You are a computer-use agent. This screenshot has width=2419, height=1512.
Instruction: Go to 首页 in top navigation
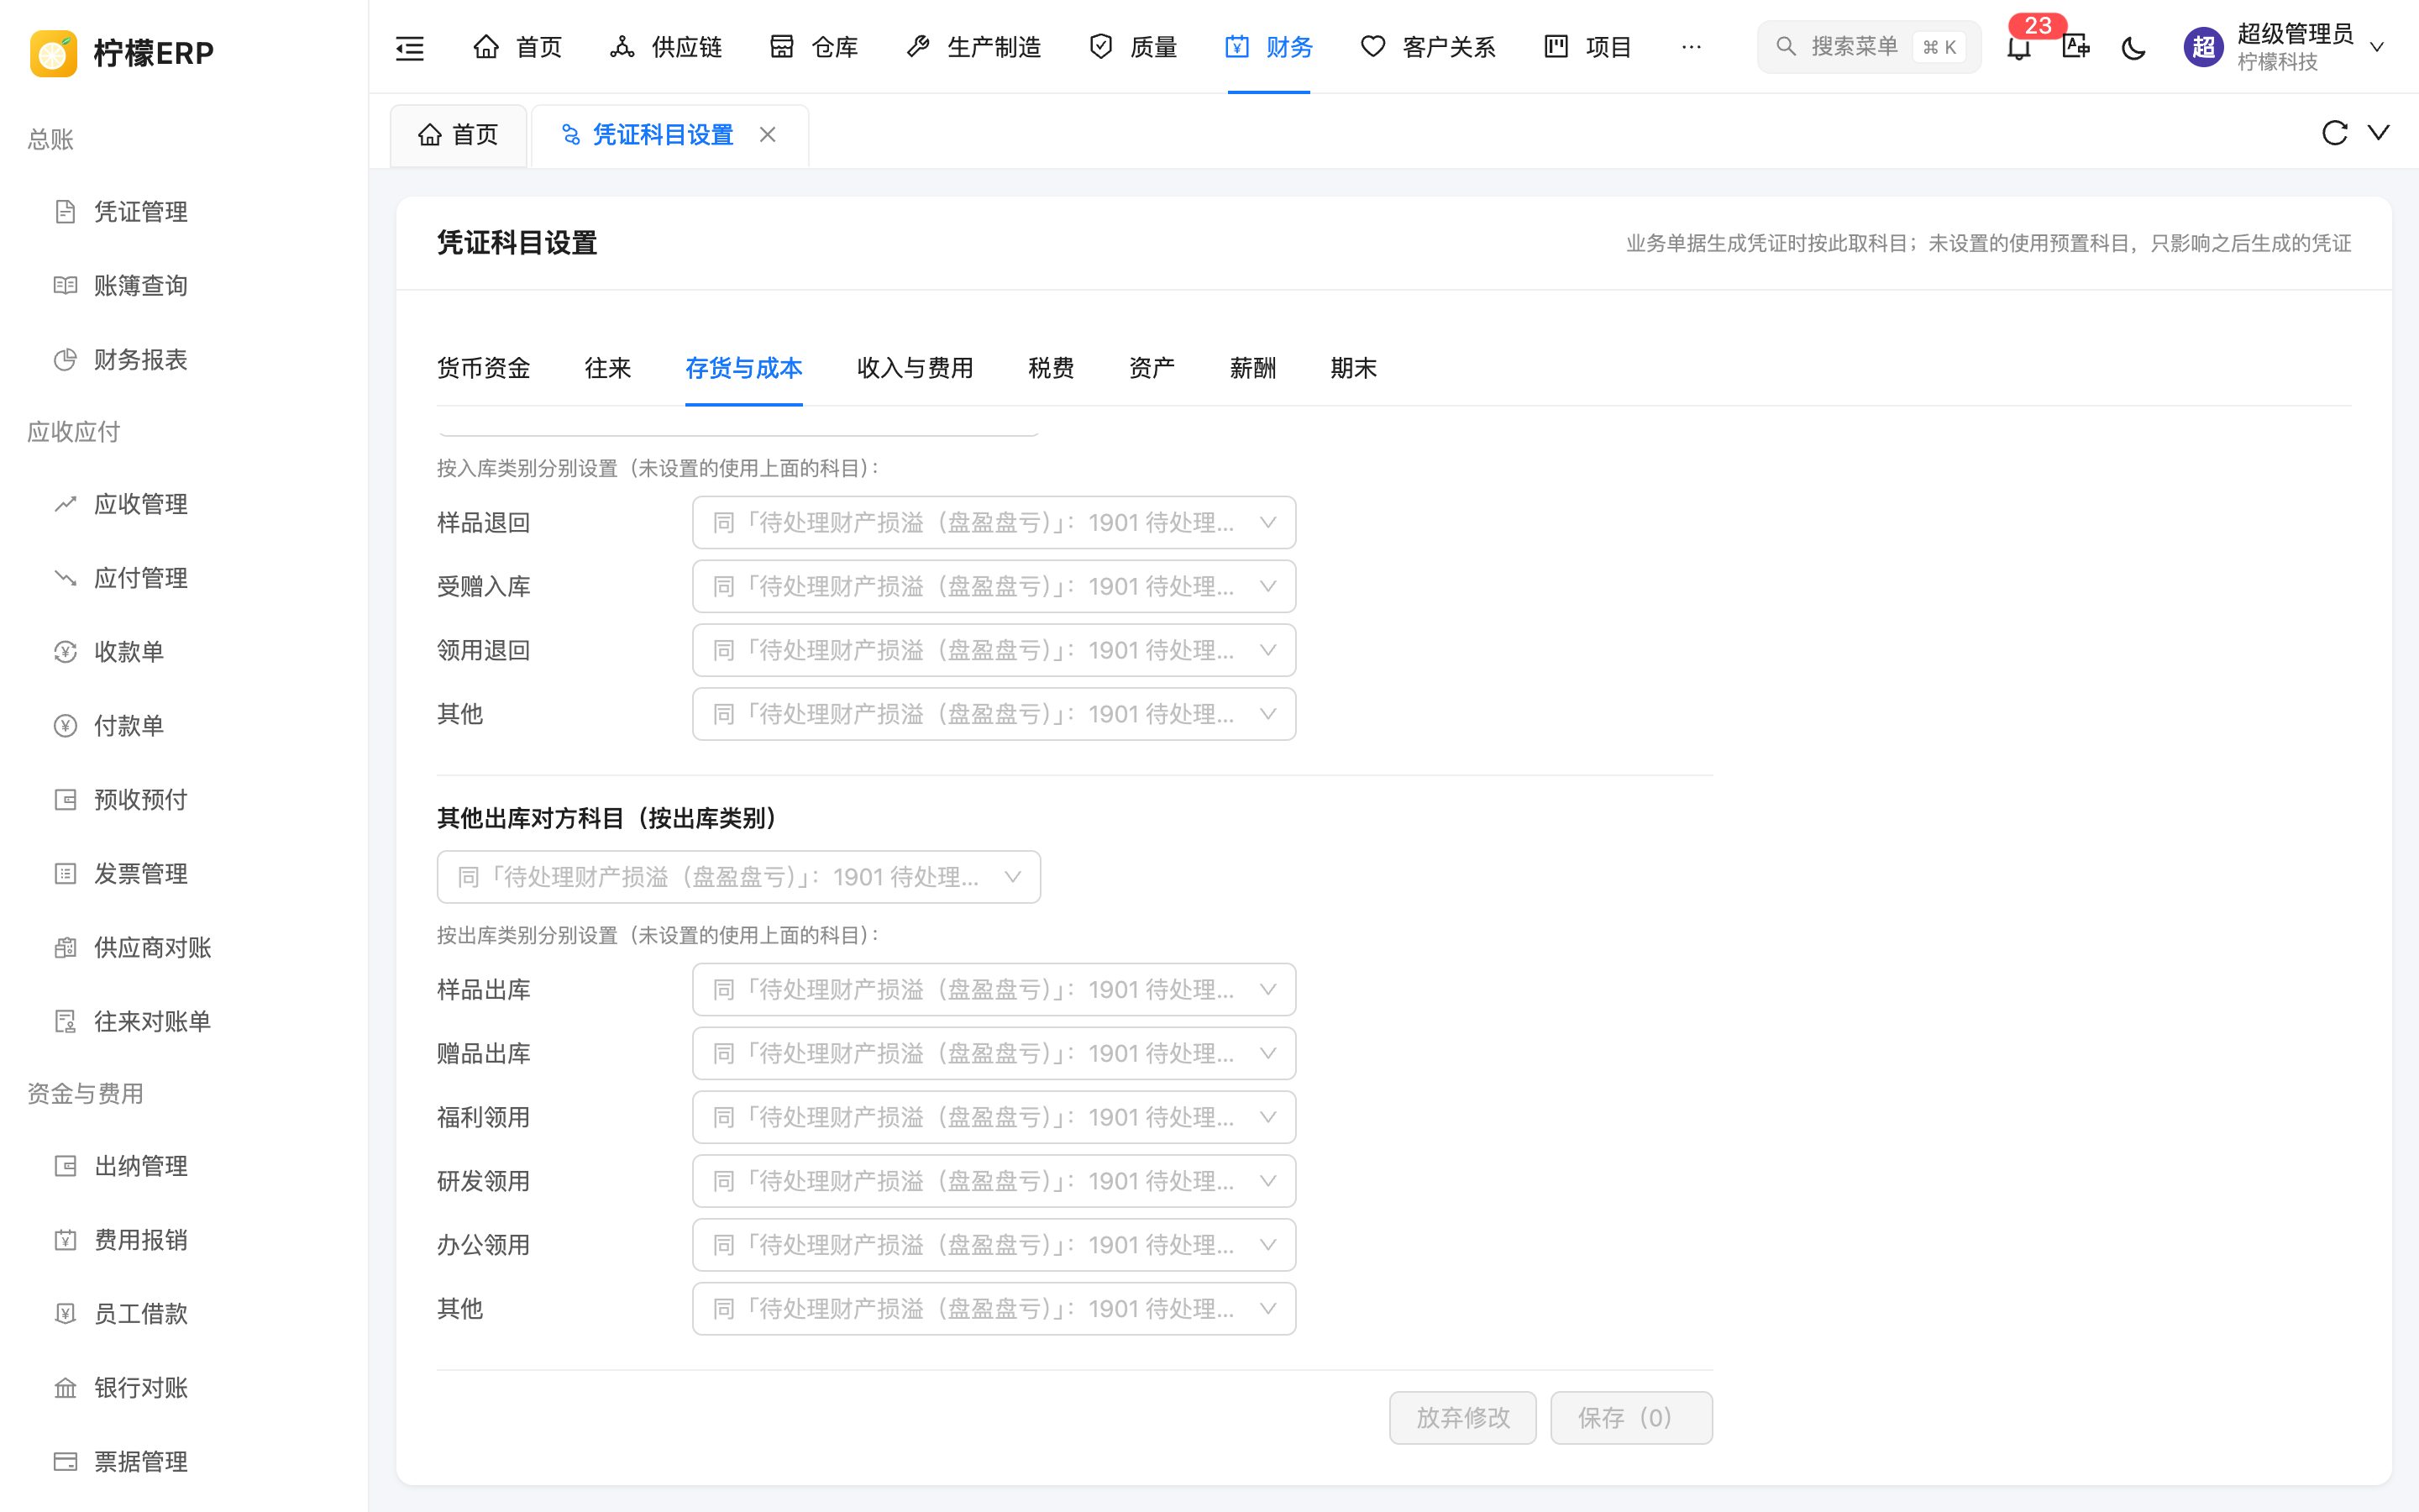[517, 47]
